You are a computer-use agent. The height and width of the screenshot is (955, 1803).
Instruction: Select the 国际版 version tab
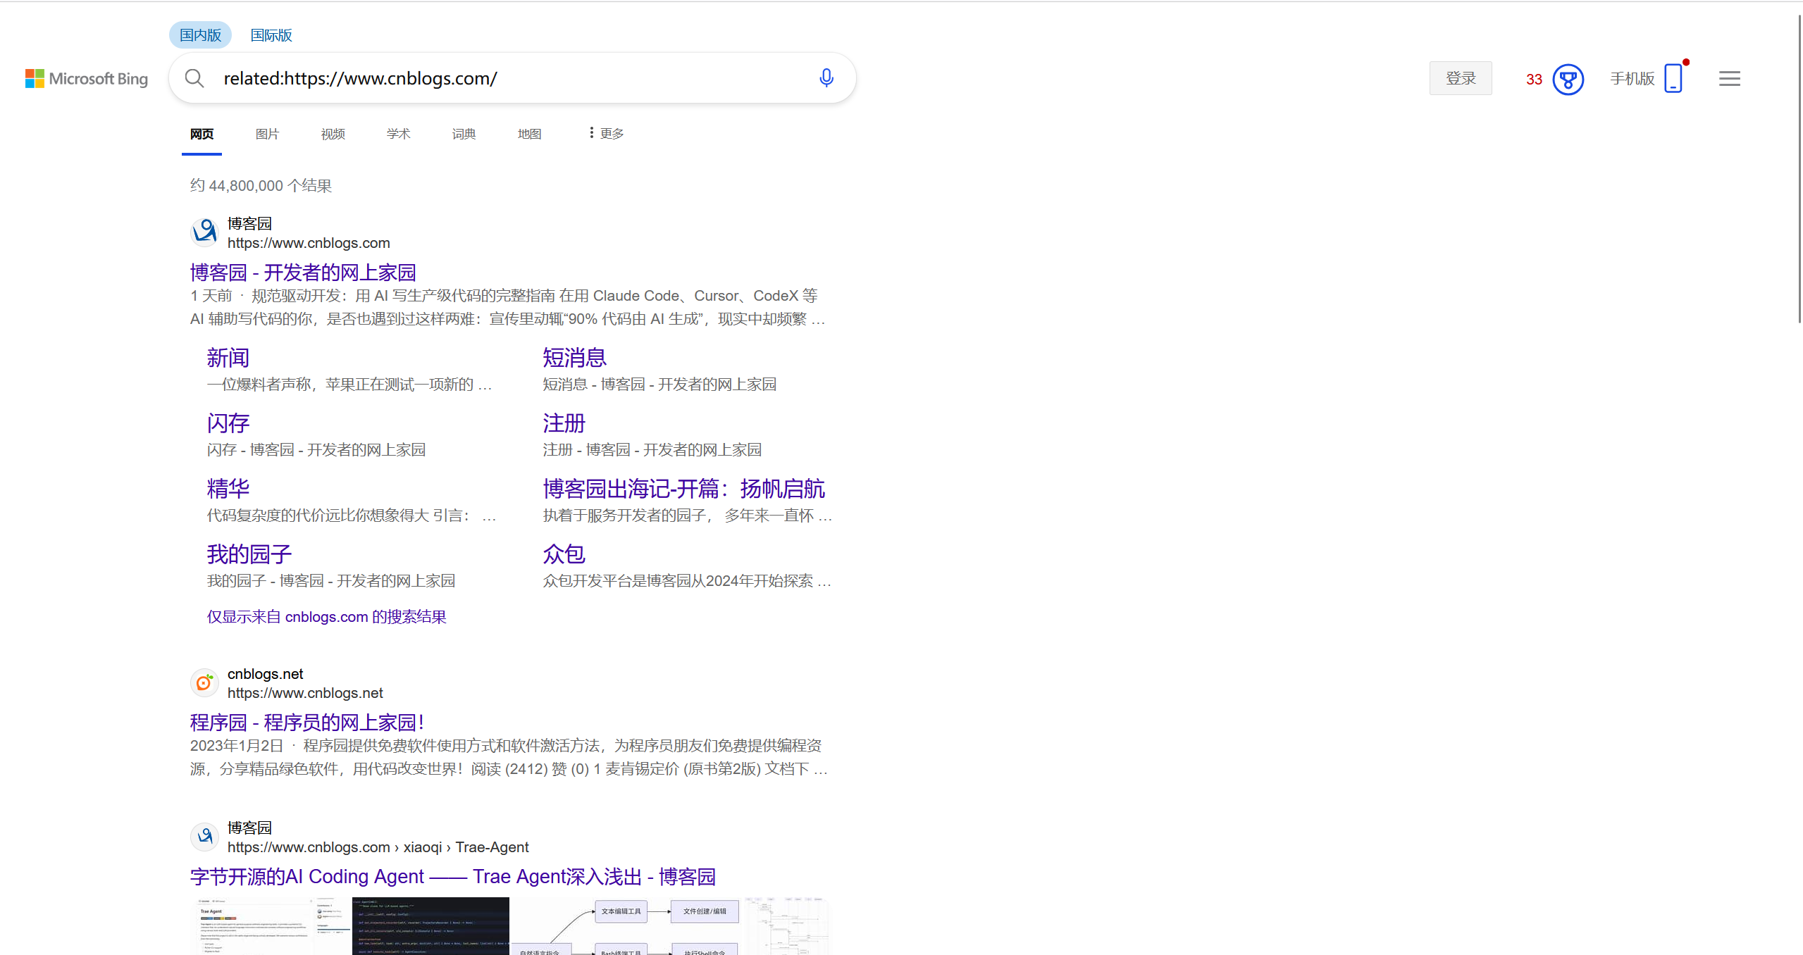click(x=271, y=35)
